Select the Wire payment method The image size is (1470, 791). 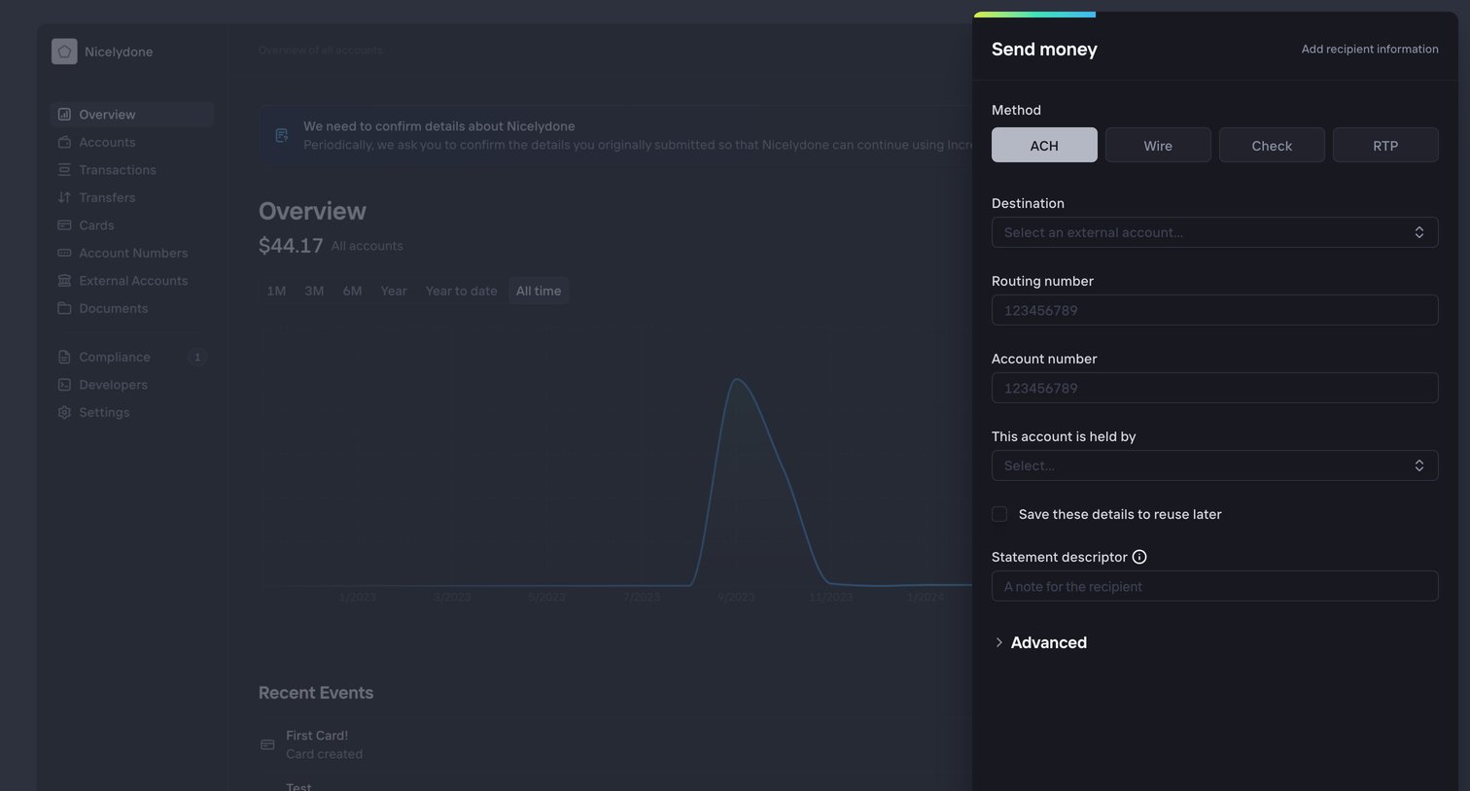click(1158, 145)
